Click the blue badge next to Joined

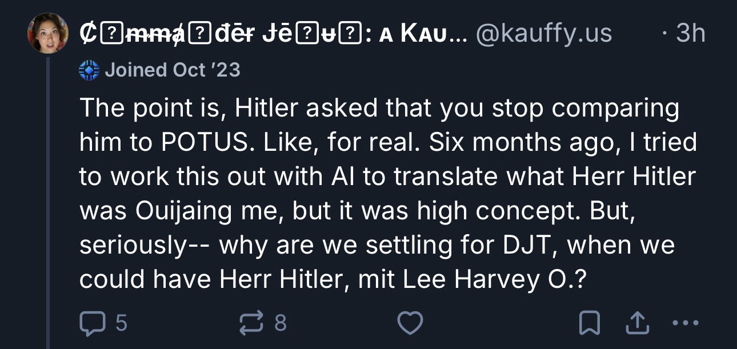click(89, 70)
